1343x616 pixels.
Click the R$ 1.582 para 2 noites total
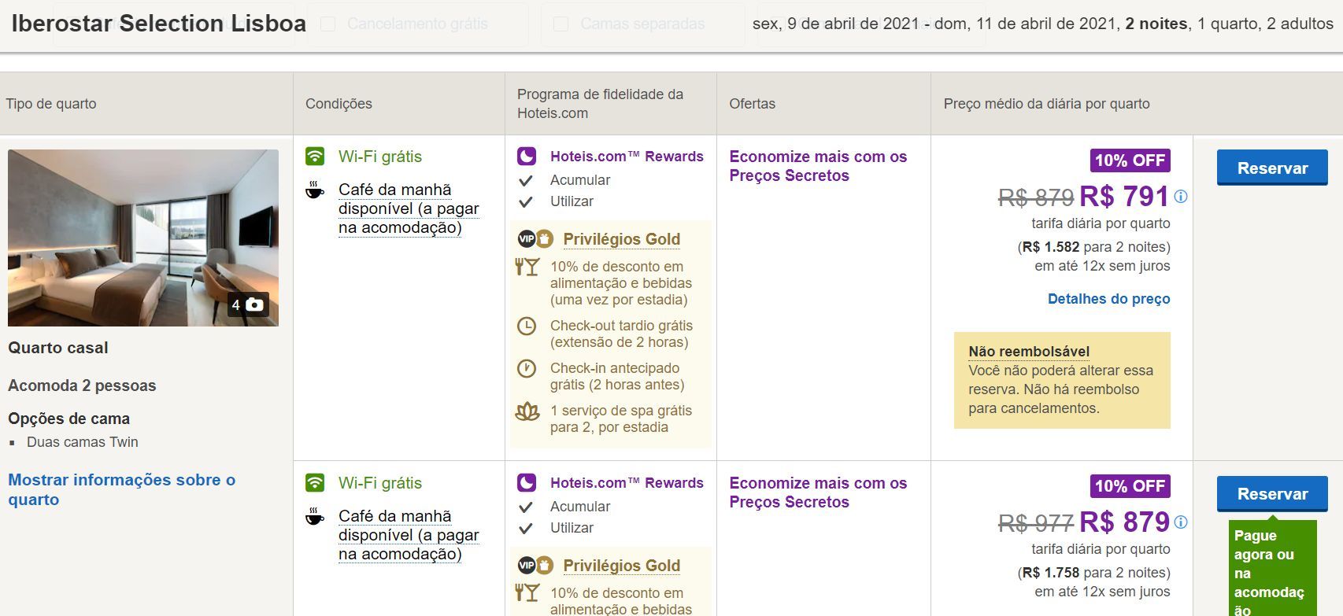pyautogui.click(x=1093, y=247)
